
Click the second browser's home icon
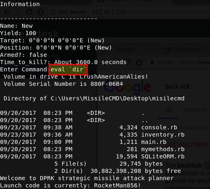pyautogui.click(x=139, y=62)
